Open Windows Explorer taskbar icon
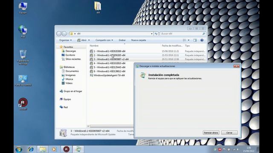 pos(43,149)
